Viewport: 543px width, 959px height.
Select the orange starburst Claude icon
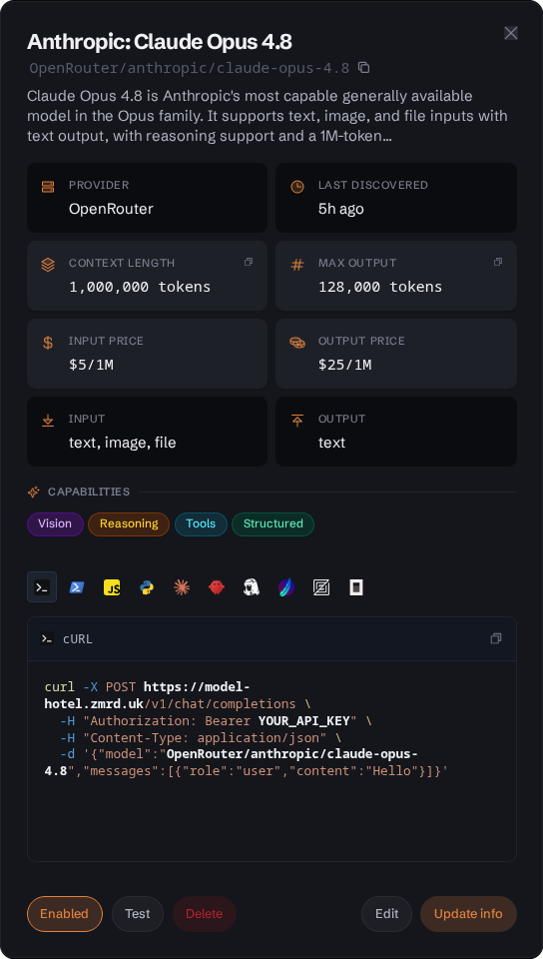[x=182, y=587]
